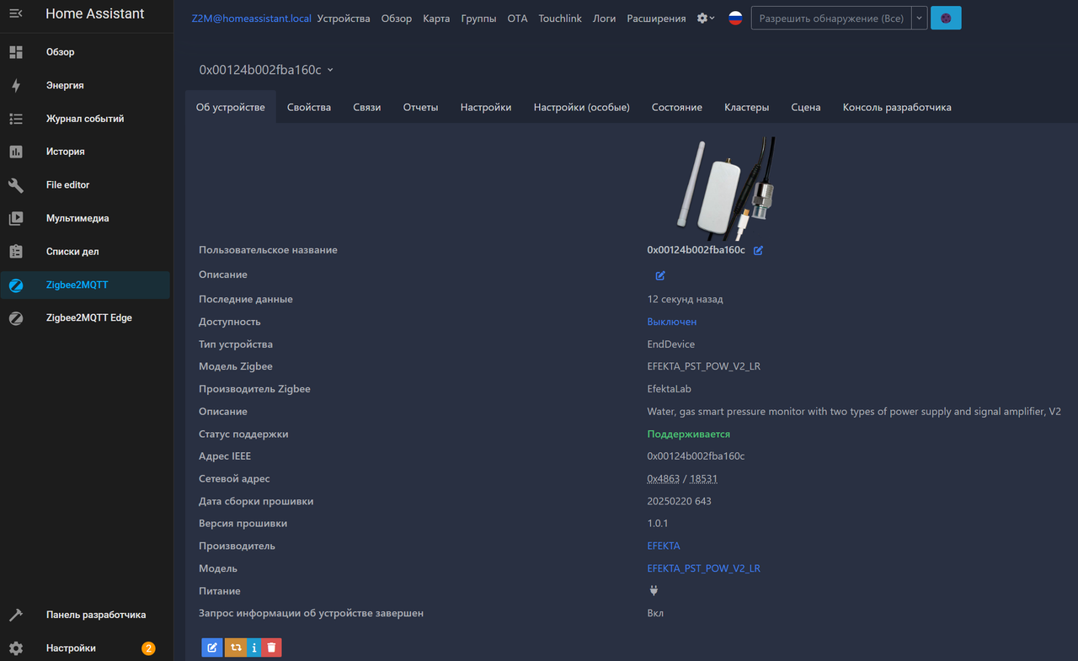Image resolution: width=1078 pixels, height=661 pixels.
Task: Click the orange reconfigure device button
Action: point(235,647)
